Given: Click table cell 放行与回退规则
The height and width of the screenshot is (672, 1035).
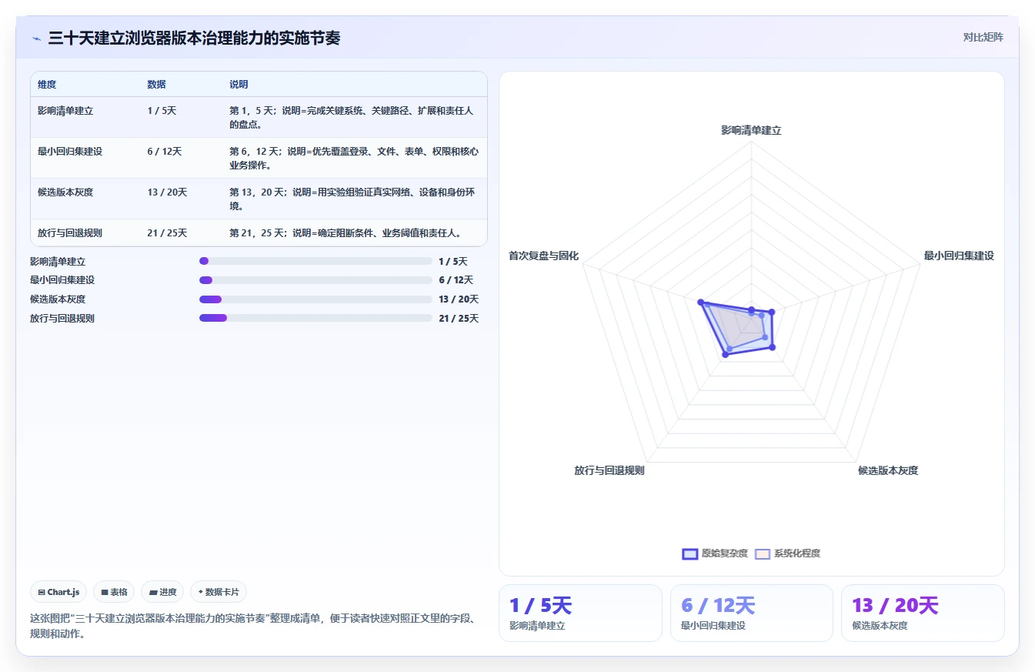Looking at the screenshot, I should [70, 233].
